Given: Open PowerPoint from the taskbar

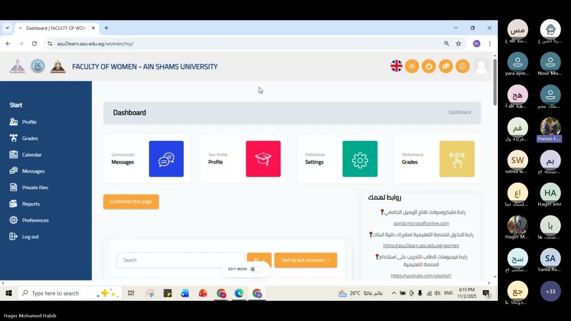Looking at the screenshot, I should pos(203,293).
